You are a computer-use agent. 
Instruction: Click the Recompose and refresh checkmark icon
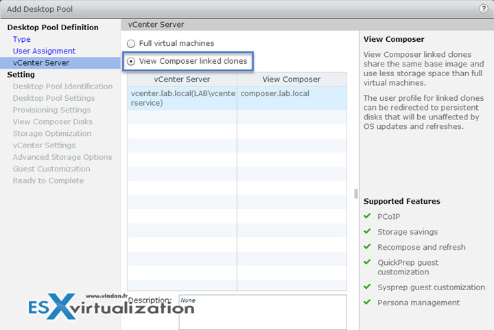(x=367, y=246)
